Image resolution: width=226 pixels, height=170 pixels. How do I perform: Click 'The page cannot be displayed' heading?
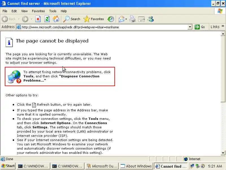52,41
